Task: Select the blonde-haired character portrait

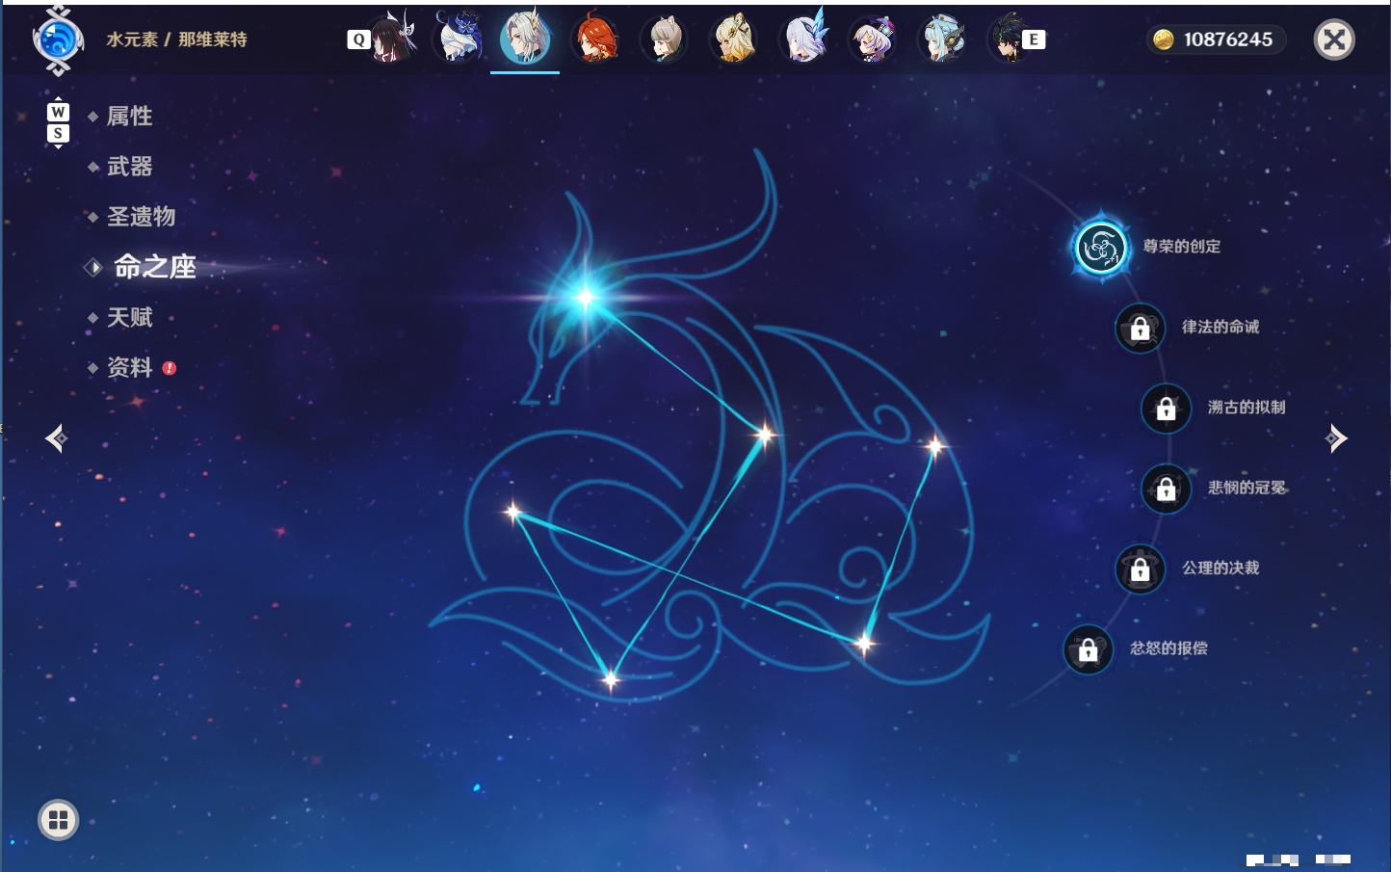Action: point(734,39)
